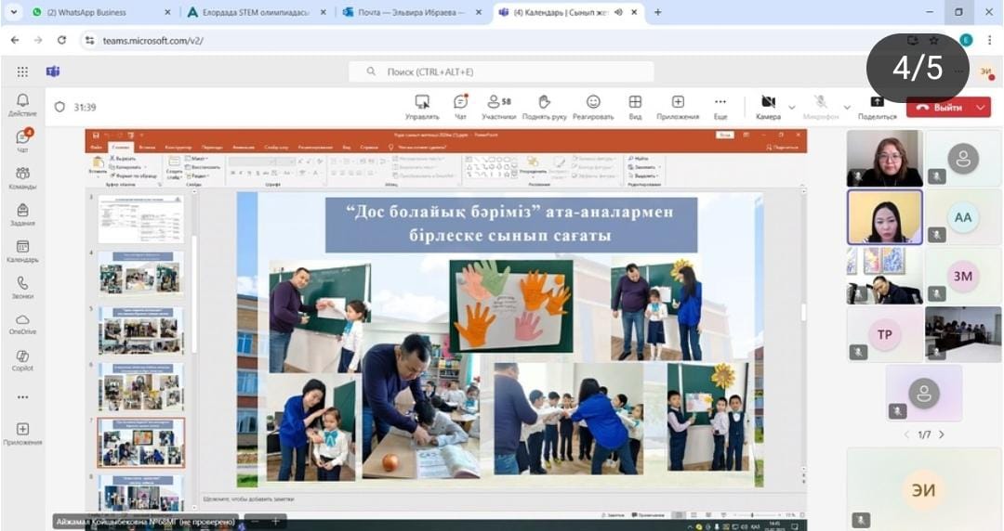Expand the microphone options dropdown arrow
This screenshot has width=1004, height=531.
point(846,108)
